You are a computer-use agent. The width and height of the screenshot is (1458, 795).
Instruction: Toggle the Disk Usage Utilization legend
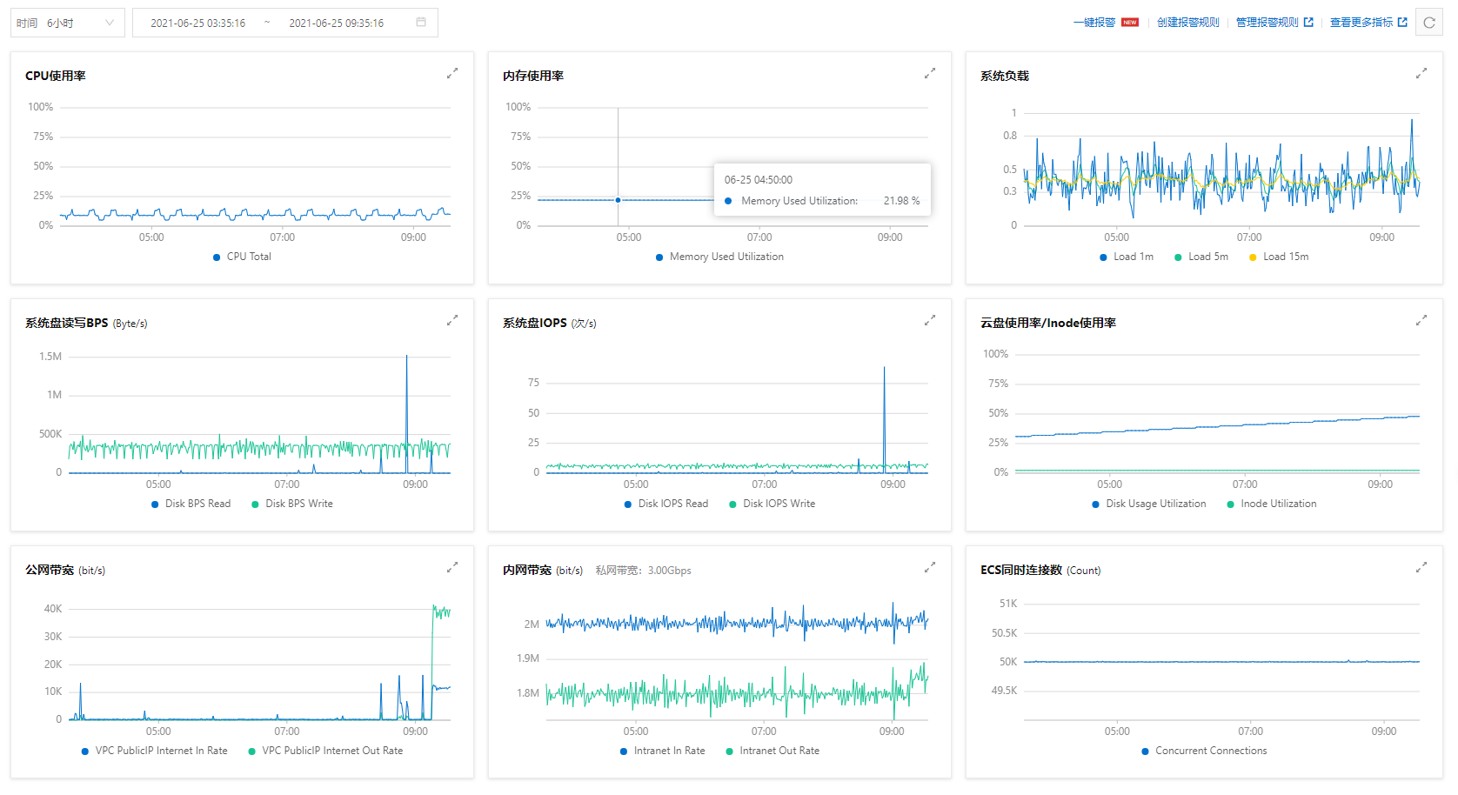pyautogui.click(x=1149, y=504)
